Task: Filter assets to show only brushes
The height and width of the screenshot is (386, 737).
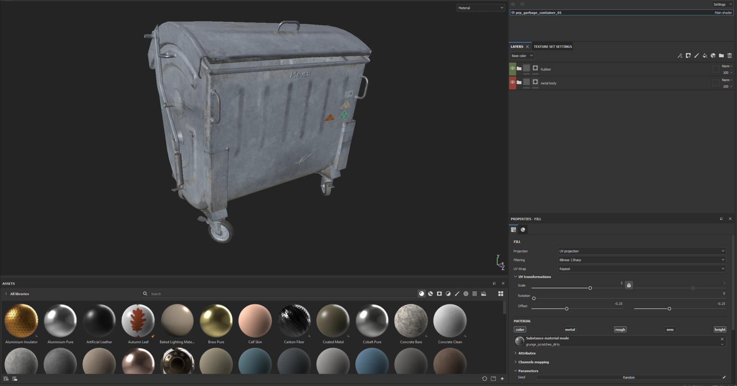Action: (x=457, y=293)
